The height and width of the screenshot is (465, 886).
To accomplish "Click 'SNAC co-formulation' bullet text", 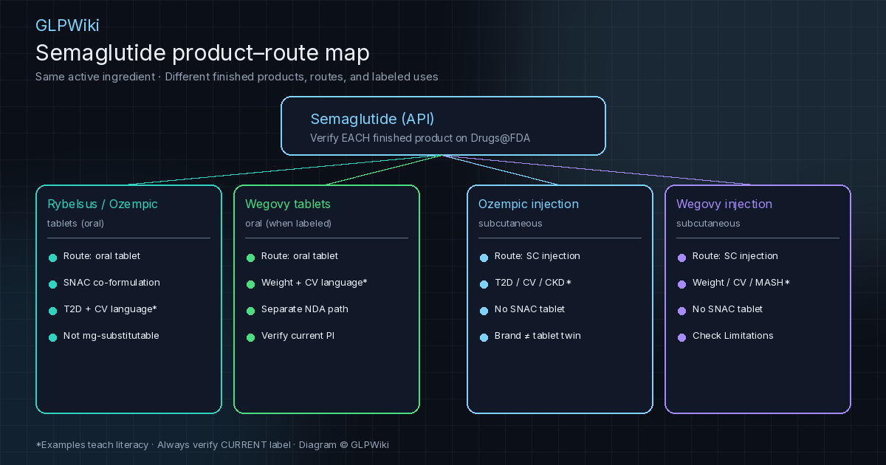I will tap(111, 283).
